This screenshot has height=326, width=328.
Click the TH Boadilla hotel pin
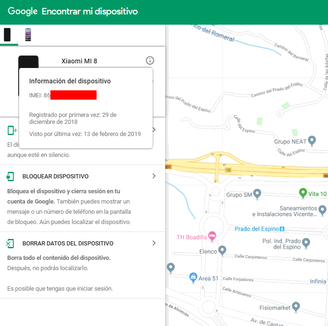coord(212,236)
